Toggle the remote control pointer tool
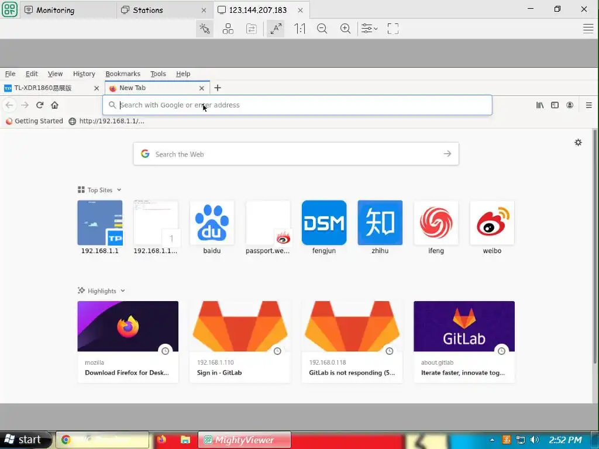 (x=204, y=29)
